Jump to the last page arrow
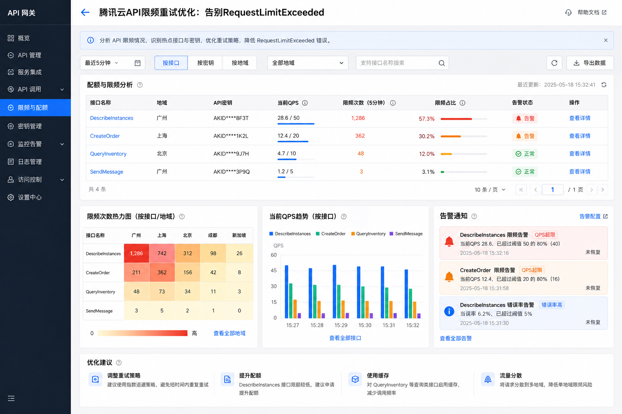Image resolution: width=622 pixels, height=414 pixels. click(x=603, y=190)
